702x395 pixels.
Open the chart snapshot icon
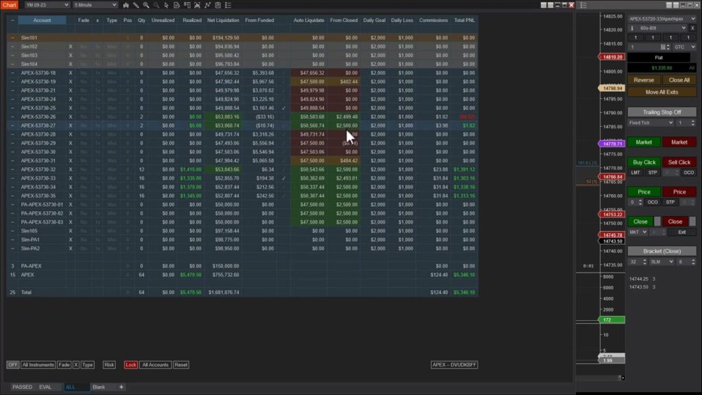tap(197, 5)
